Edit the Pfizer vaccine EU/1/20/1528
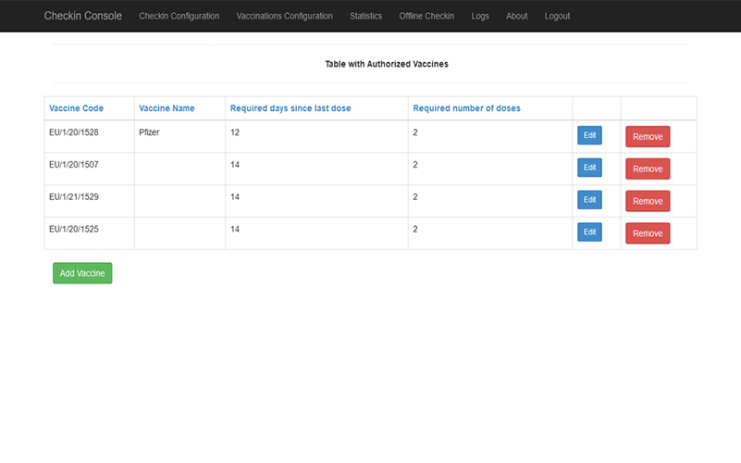Viewport: 741px width, 463px height. coord(589,135)
